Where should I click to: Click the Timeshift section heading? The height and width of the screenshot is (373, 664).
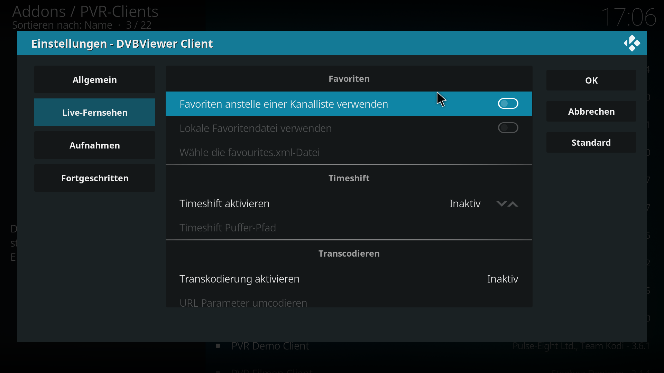click(x=349, y=178)
